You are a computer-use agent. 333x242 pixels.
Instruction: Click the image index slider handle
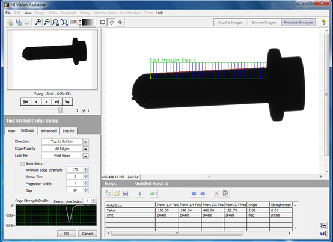(x=61, y=110)
